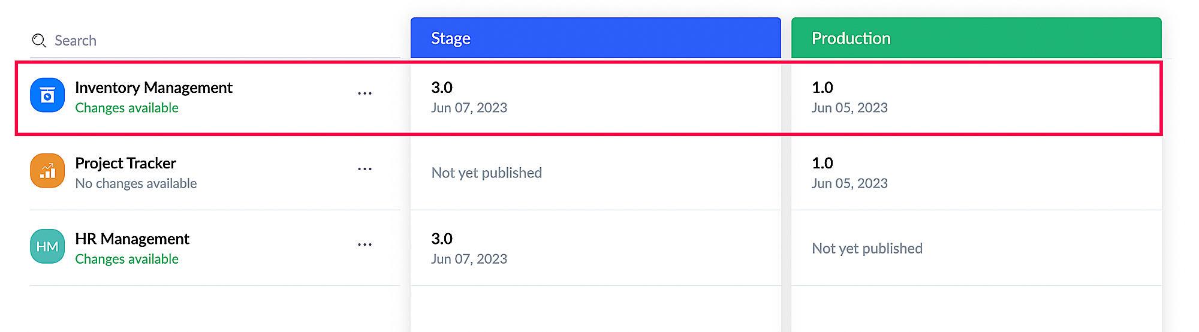Click the search magnifier icon

point(39,41)
